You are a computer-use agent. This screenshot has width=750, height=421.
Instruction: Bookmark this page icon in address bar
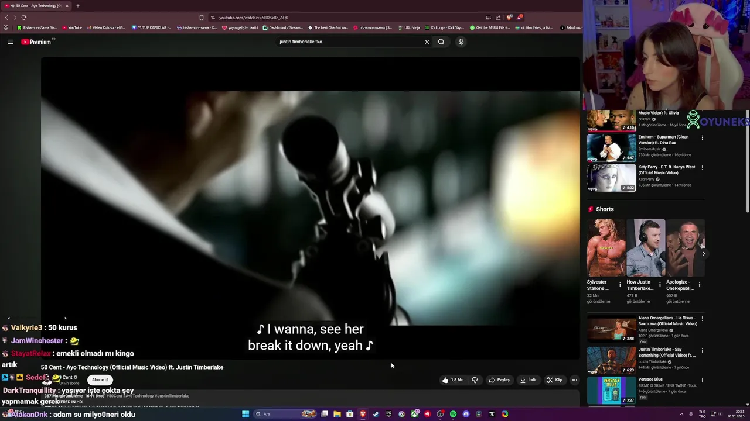click(x=202, y=18)
